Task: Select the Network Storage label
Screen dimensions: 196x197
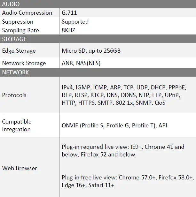Action: click(x=24, y=63)
